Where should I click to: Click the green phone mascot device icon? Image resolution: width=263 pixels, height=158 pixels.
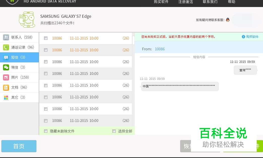(x=27, y=20)
